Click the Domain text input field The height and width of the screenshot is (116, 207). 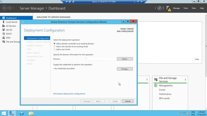tap(101, 59)
